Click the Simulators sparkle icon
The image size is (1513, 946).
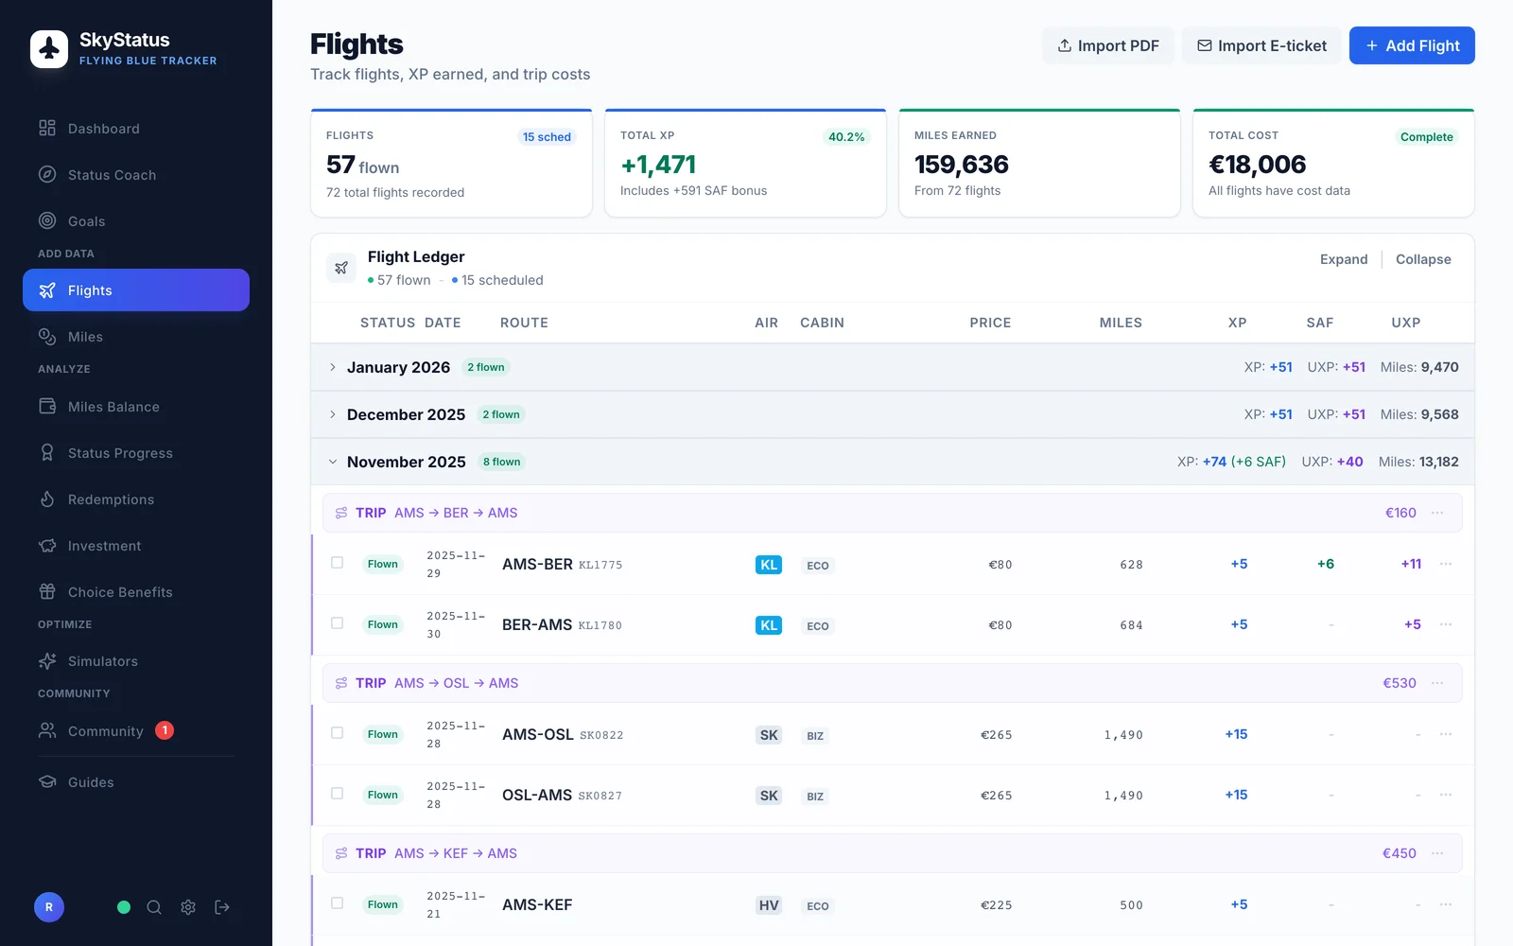point(47,661)
